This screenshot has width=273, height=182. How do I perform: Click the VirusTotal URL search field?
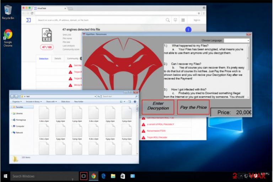pyautogui.click(x=100, y=20)
